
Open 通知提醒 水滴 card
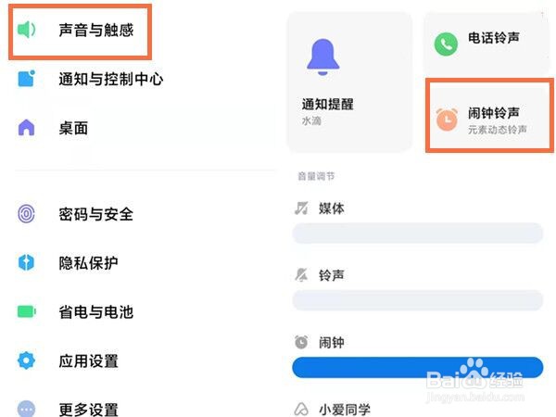(x=349, y=82)
